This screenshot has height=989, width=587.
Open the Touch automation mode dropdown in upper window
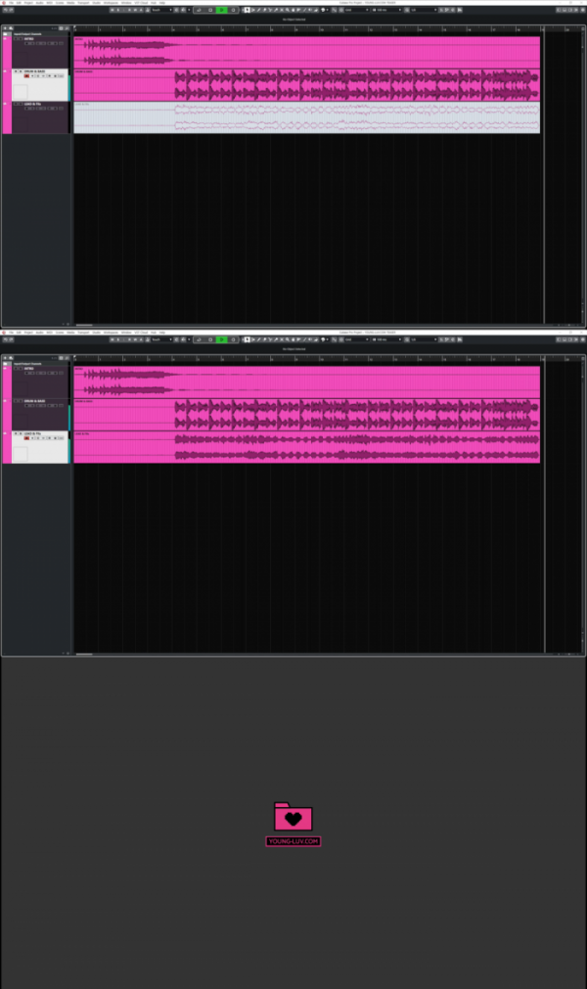159,10
